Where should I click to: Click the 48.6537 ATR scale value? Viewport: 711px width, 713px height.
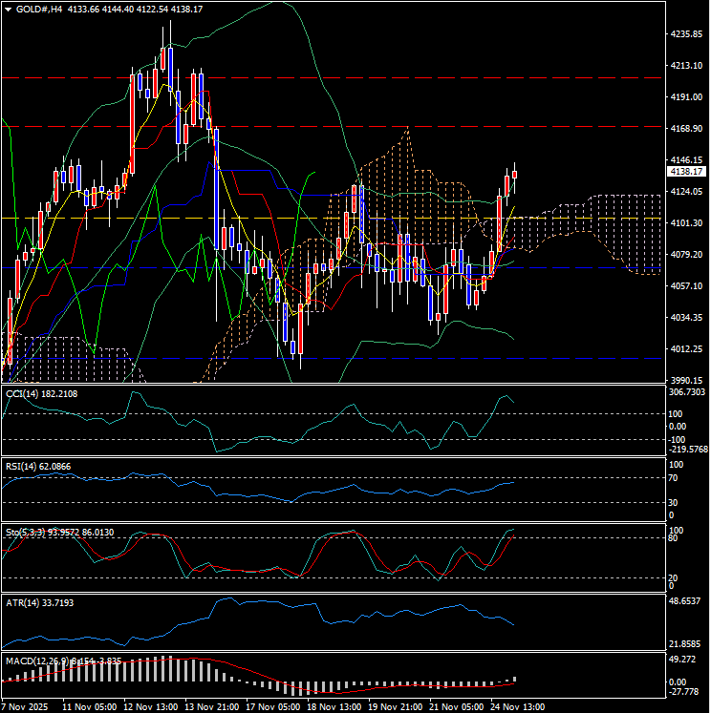(x=688, y=603)
